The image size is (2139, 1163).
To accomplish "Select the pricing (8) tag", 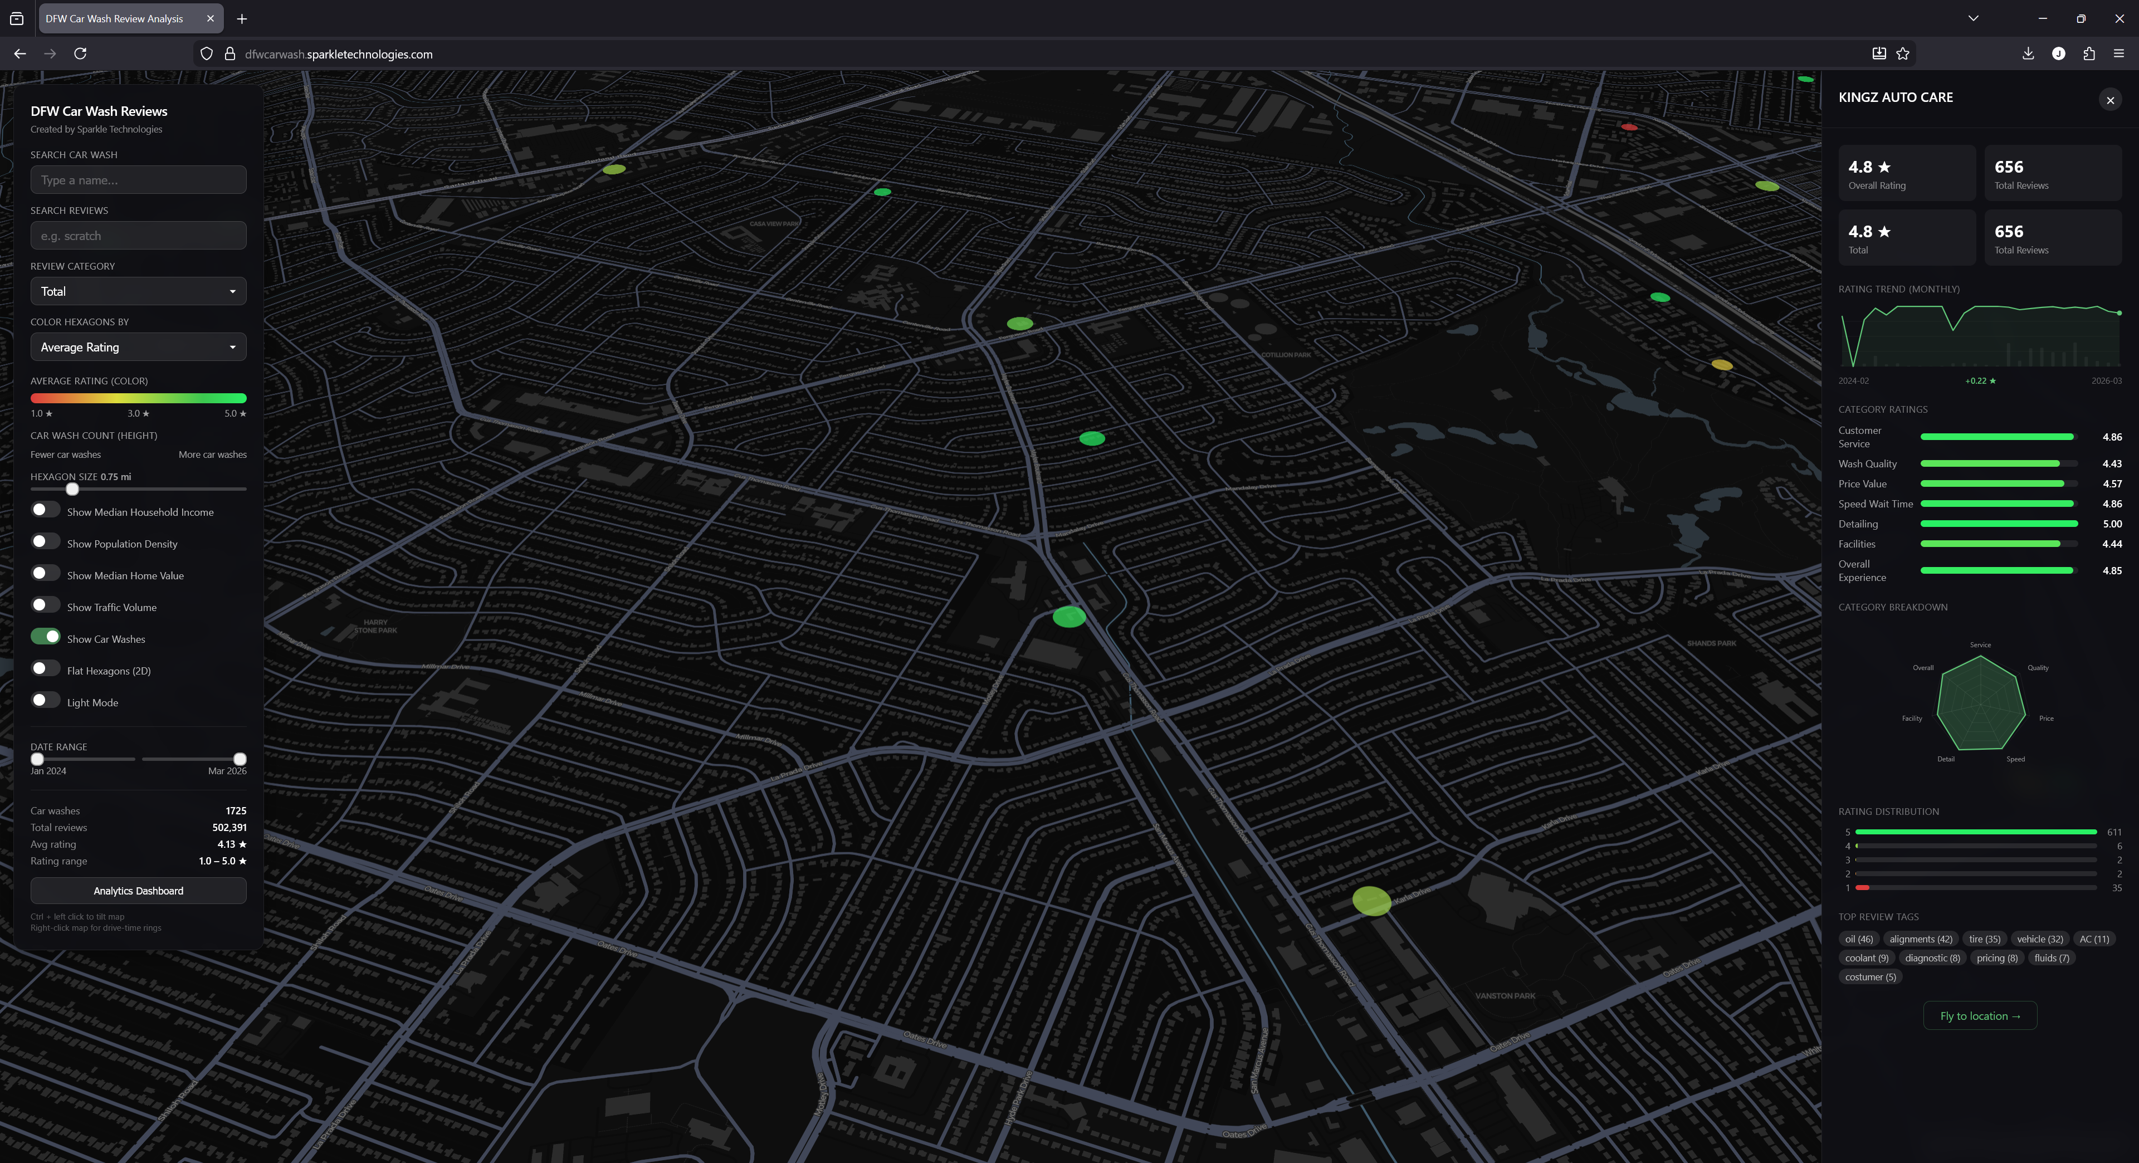I will click(1996, 958).
